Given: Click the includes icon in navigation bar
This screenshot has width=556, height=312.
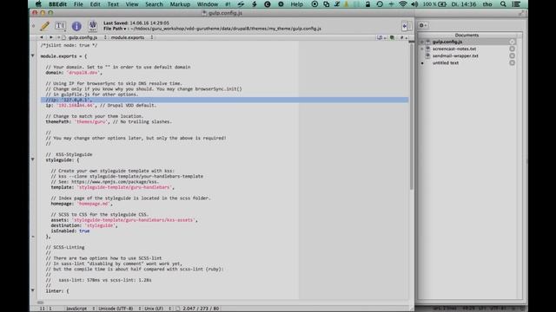Looking at the screenshot, I should click(x=392, y=37).
